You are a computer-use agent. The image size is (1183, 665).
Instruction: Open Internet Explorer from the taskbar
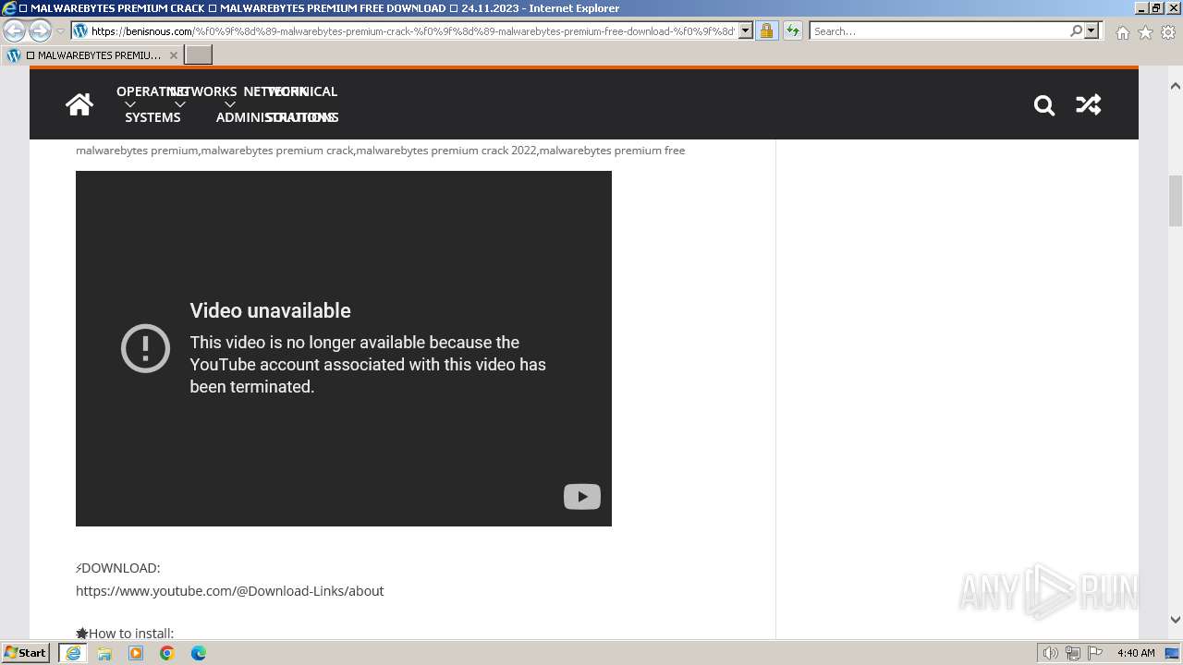click(73, 653)
